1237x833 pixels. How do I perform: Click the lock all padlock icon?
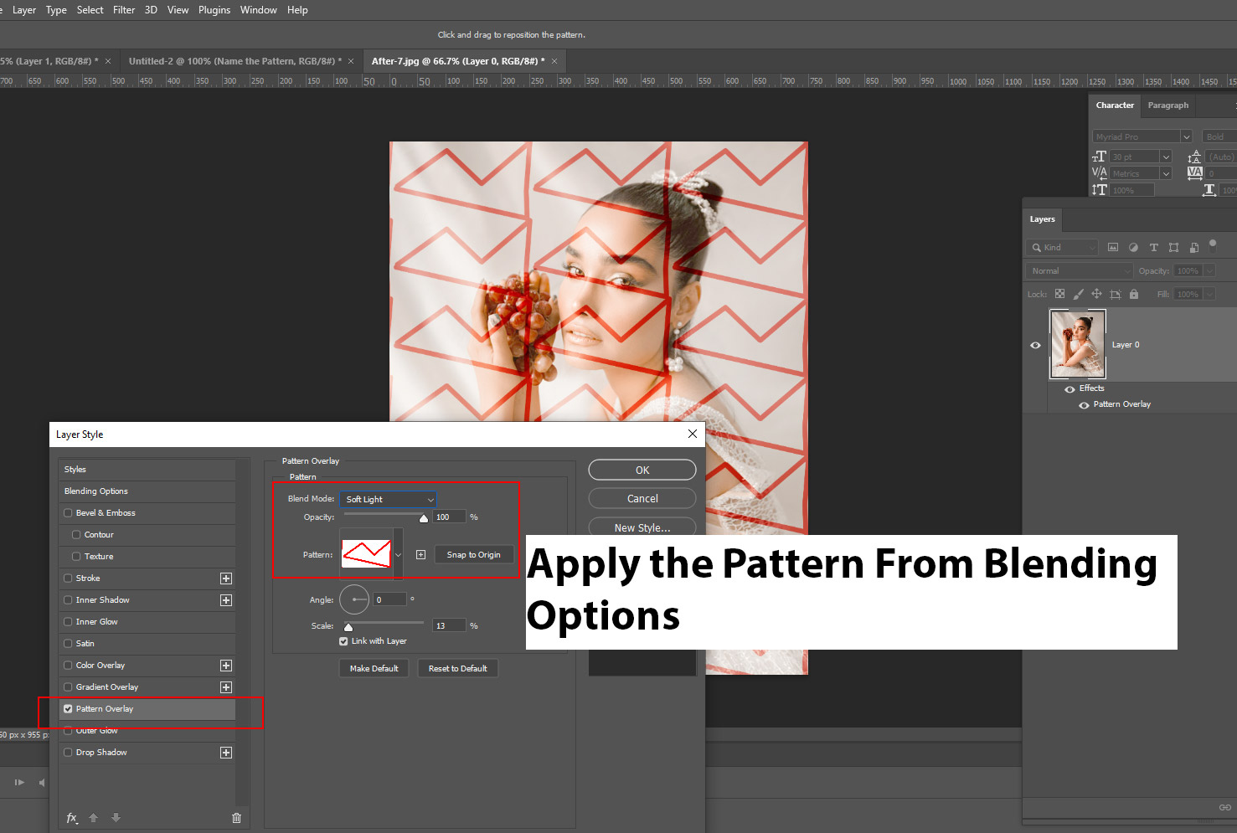tap(1133, 294)
